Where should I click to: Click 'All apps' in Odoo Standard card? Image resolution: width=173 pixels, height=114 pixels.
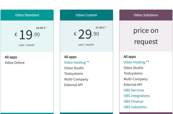(11, 57)
